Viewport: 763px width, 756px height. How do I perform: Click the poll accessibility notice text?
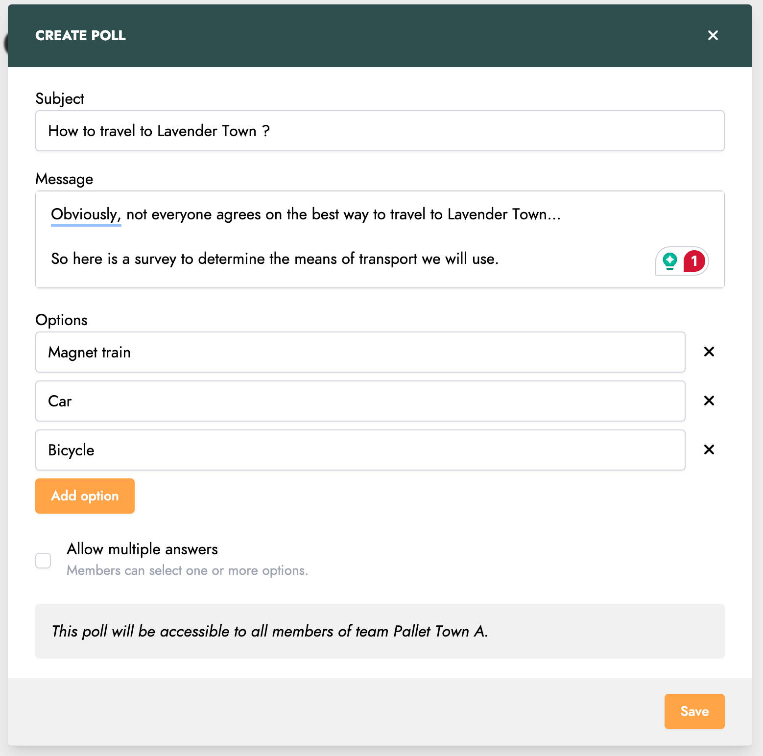click(270, 631)
